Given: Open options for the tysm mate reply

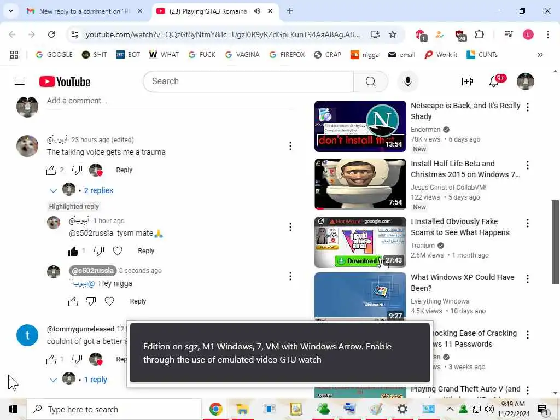Looking at the screenshot, I should [290, 227].
